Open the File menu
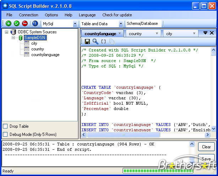Viewport: 218px width, 176px height. 9,15
